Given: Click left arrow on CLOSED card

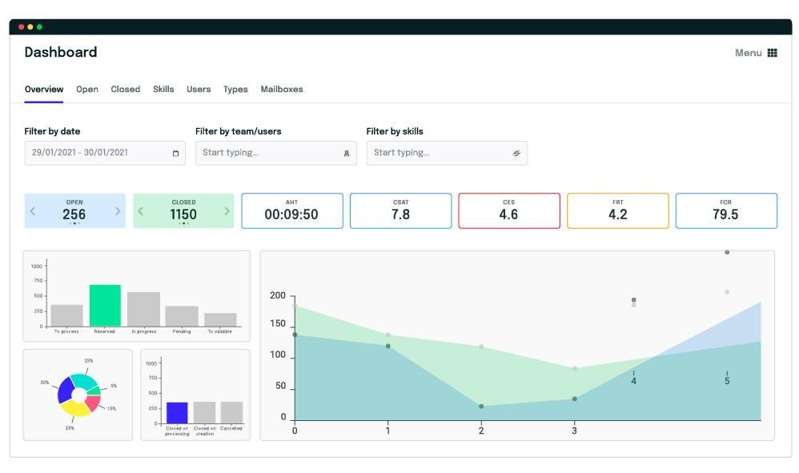Looking at the screenshot, I should (141, 210).
